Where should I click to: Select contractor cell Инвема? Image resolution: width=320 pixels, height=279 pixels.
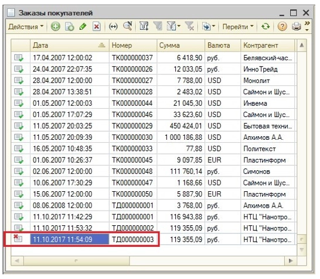point(268,104)
